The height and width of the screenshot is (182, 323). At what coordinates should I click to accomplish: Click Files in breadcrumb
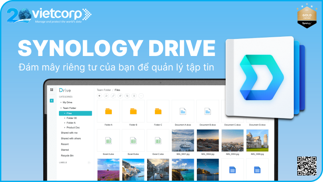(x=117, y=90)
